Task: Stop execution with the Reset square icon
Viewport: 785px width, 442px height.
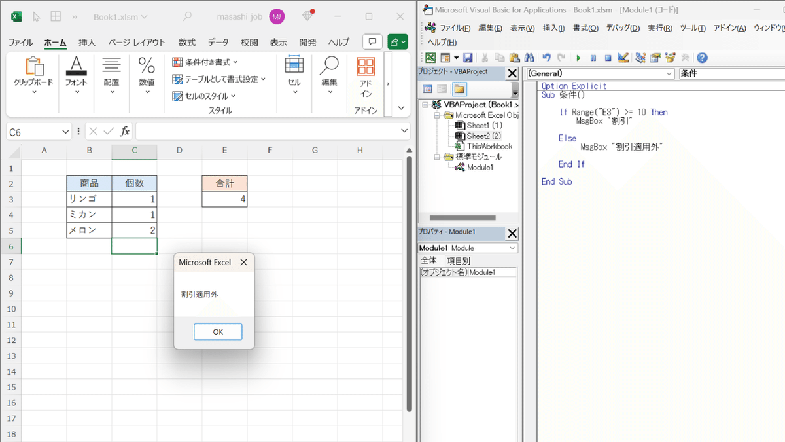Action: (608, 58)
